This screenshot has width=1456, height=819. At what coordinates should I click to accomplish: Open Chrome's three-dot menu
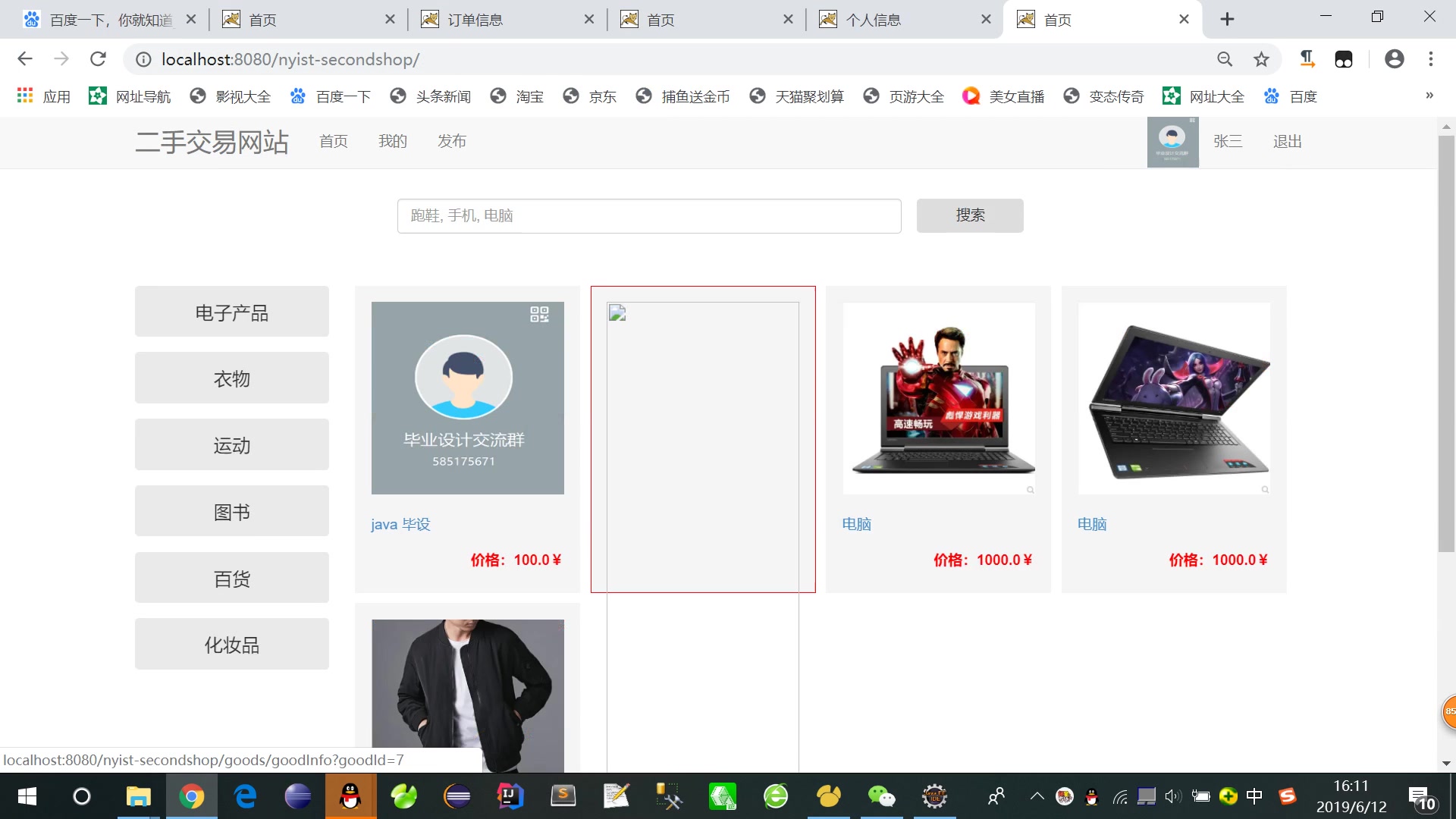coord(1431,59)
